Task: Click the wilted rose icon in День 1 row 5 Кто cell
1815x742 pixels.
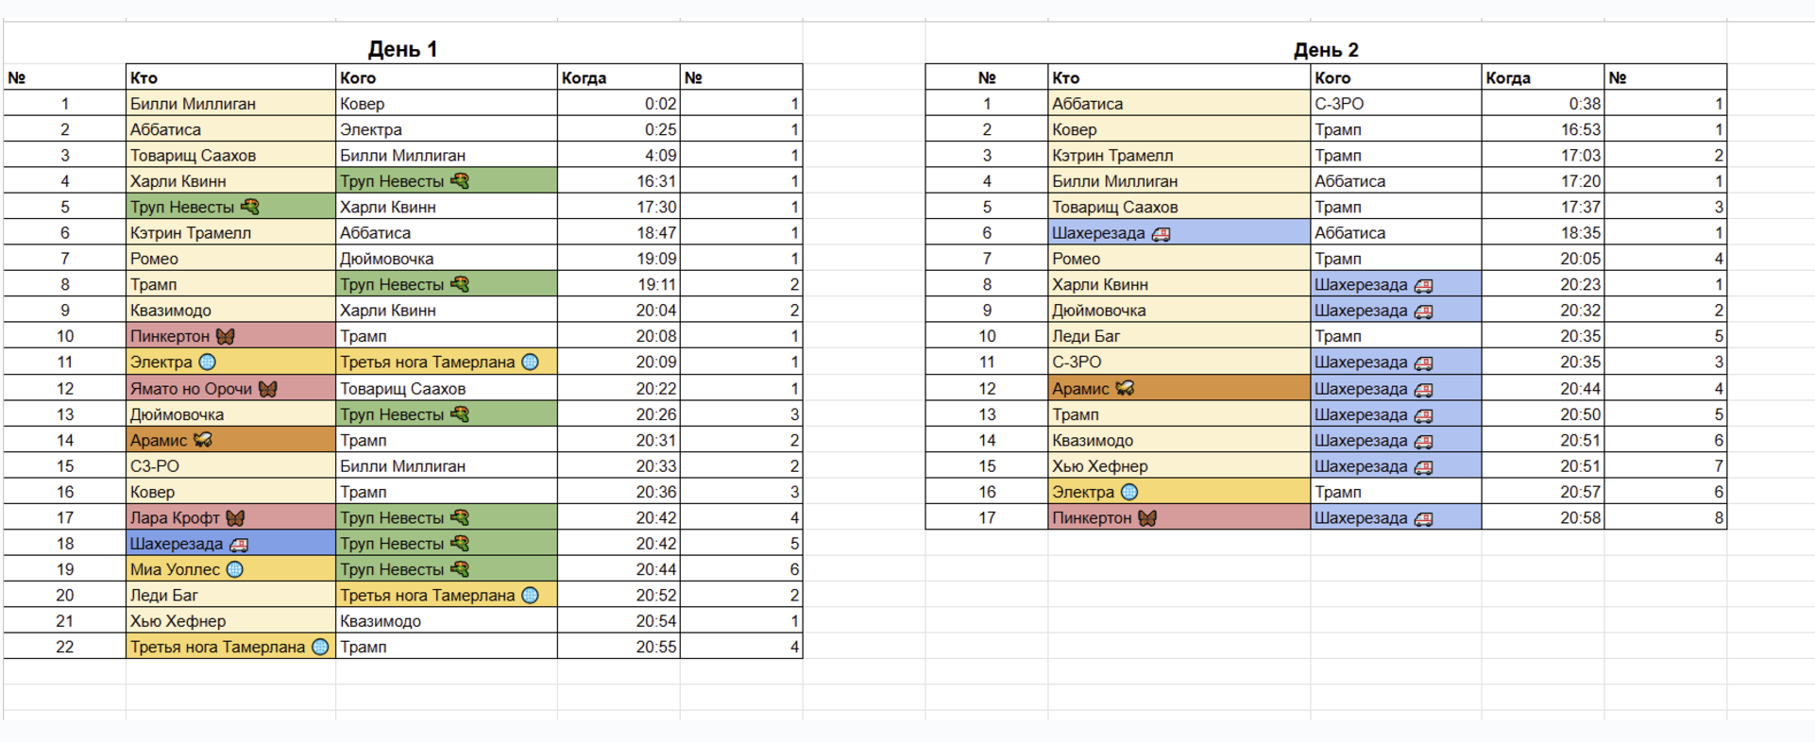Action: (x=249, y=207)
